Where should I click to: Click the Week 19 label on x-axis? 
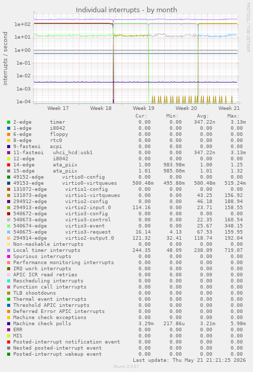[x=144, y=108]
